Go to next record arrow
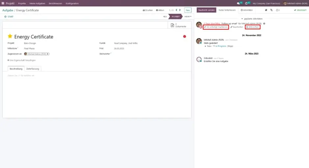This screenshot has height=168, width=309. pos(180,10)
